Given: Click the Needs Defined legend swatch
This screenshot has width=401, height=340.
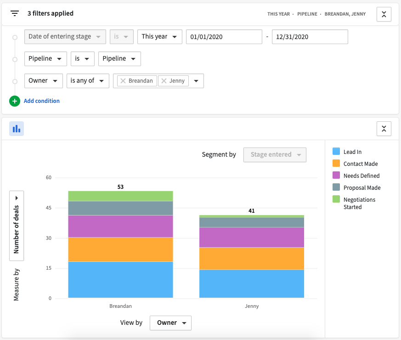Looking at the screenshot, I should click(336, 175).
